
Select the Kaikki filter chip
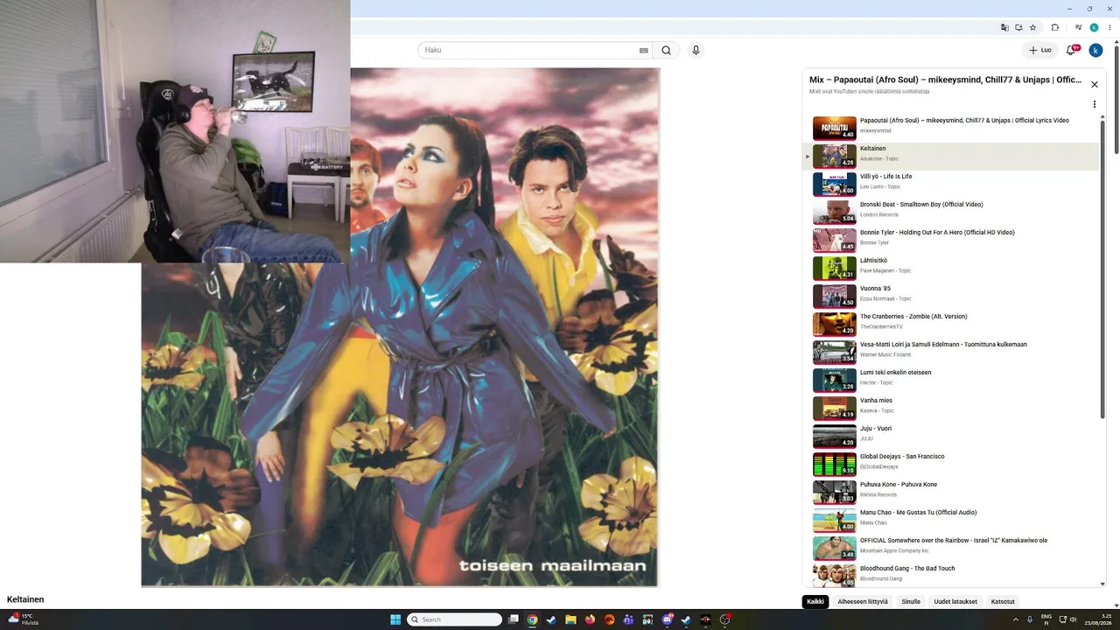click(815, 602)
